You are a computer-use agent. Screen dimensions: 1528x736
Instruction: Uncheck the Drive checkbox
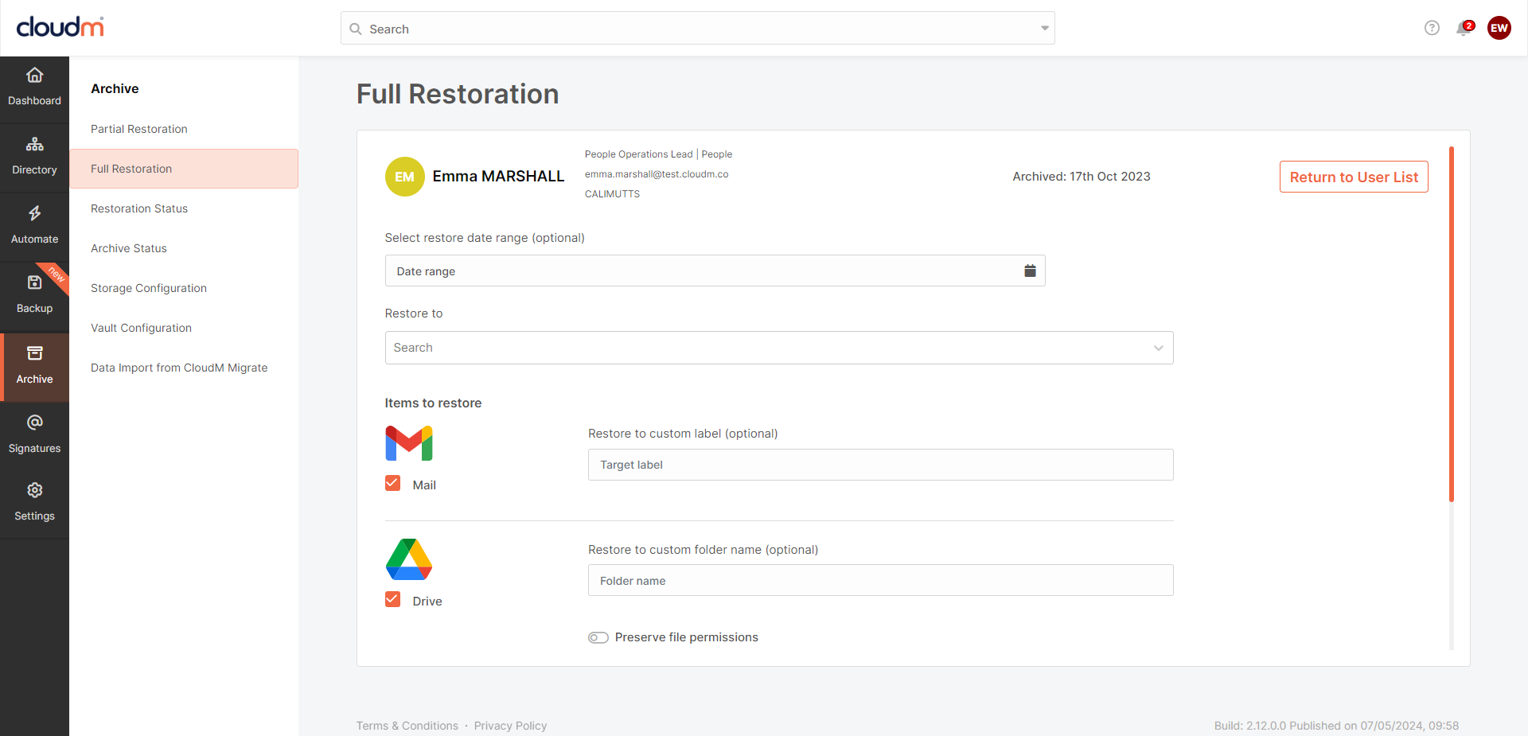coord(392,599)
